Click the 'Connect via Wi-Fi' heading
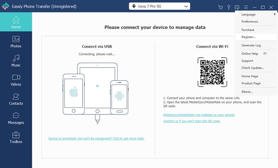The image size is (278, 168). [x=212, y=46]
